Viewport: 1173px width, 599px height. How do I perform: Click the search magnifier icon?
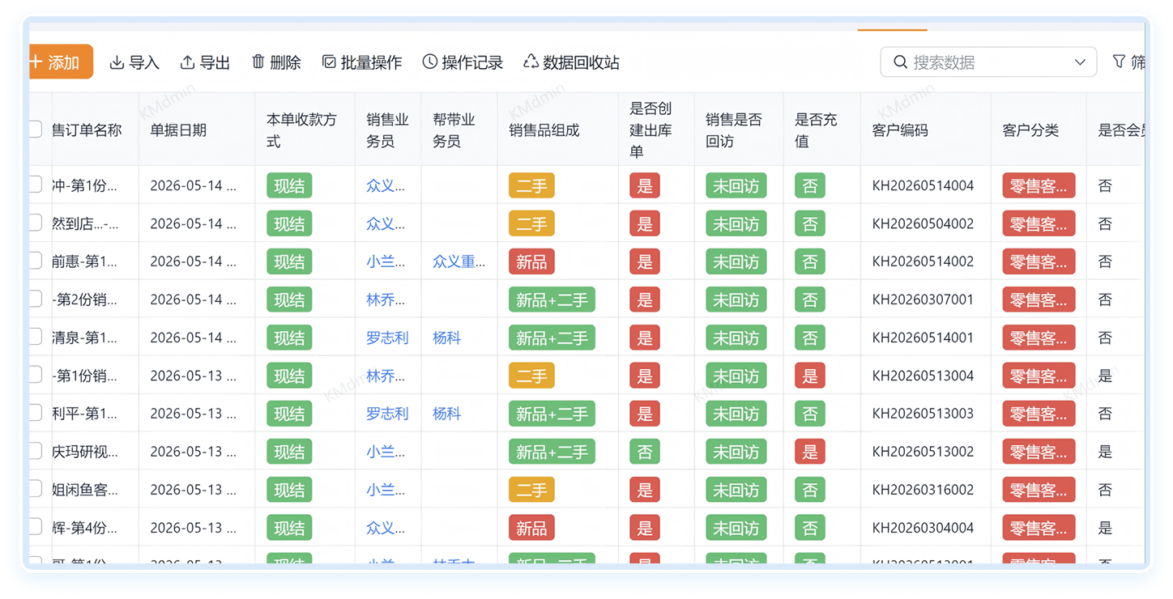click(x=900, y=62)
